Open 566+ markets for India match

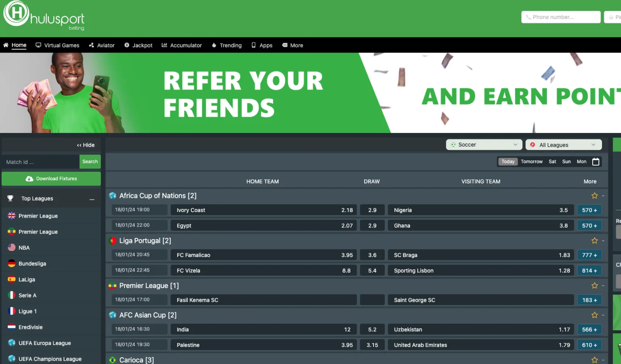589,330
